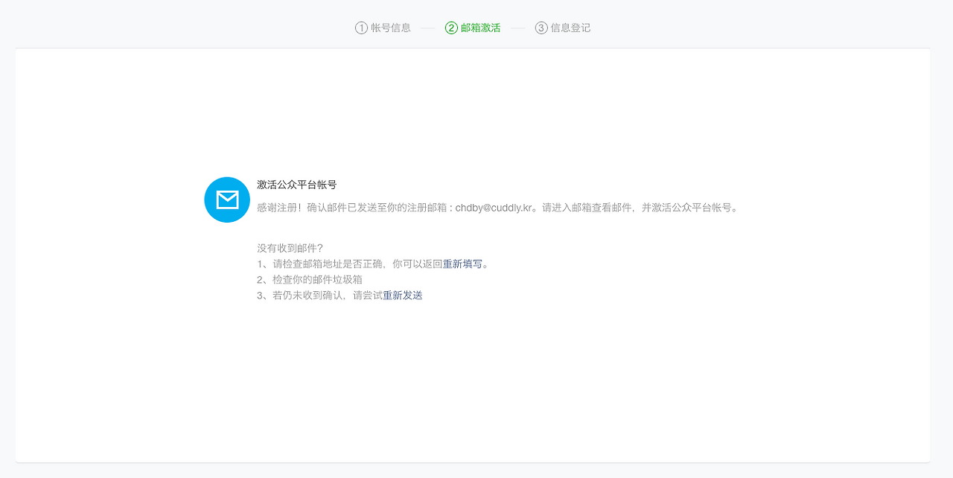953x478 pixels.
Task: Click the heading 激活公众平台帐号
Action: (x=295, y=184)
